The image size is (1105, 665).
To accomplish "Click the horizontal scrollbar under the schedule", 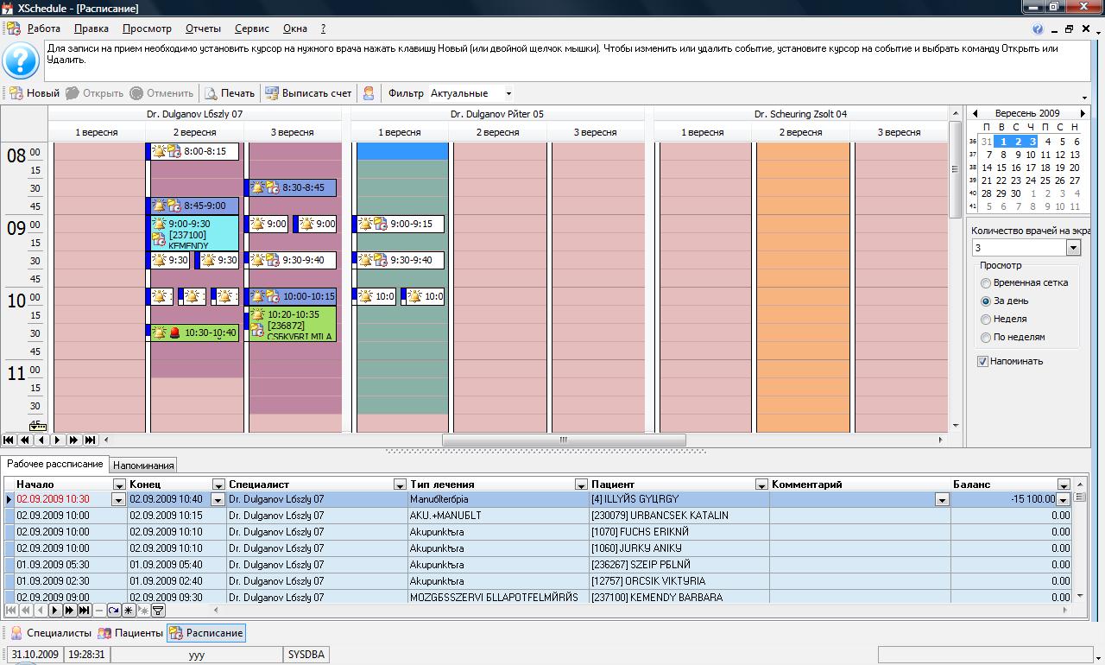I will [563, 440].
